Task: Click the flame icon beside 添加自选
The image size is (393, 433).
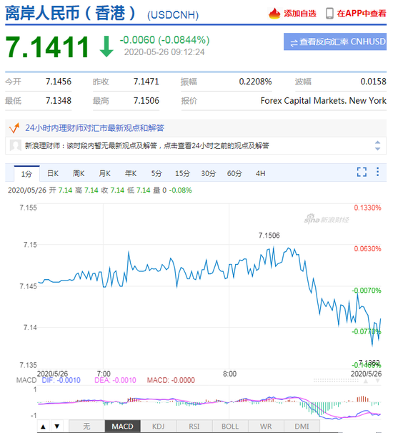Action: 274,14
